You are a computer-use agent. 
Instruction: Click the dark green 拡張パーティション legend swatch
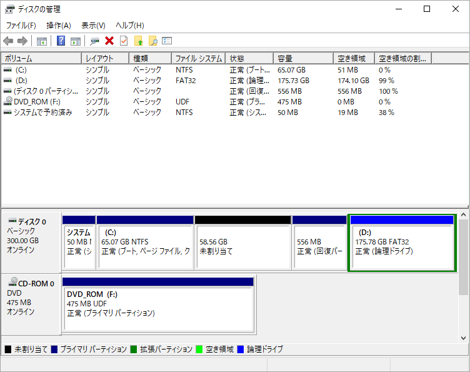pyautogui.click(x=134, y=349)
